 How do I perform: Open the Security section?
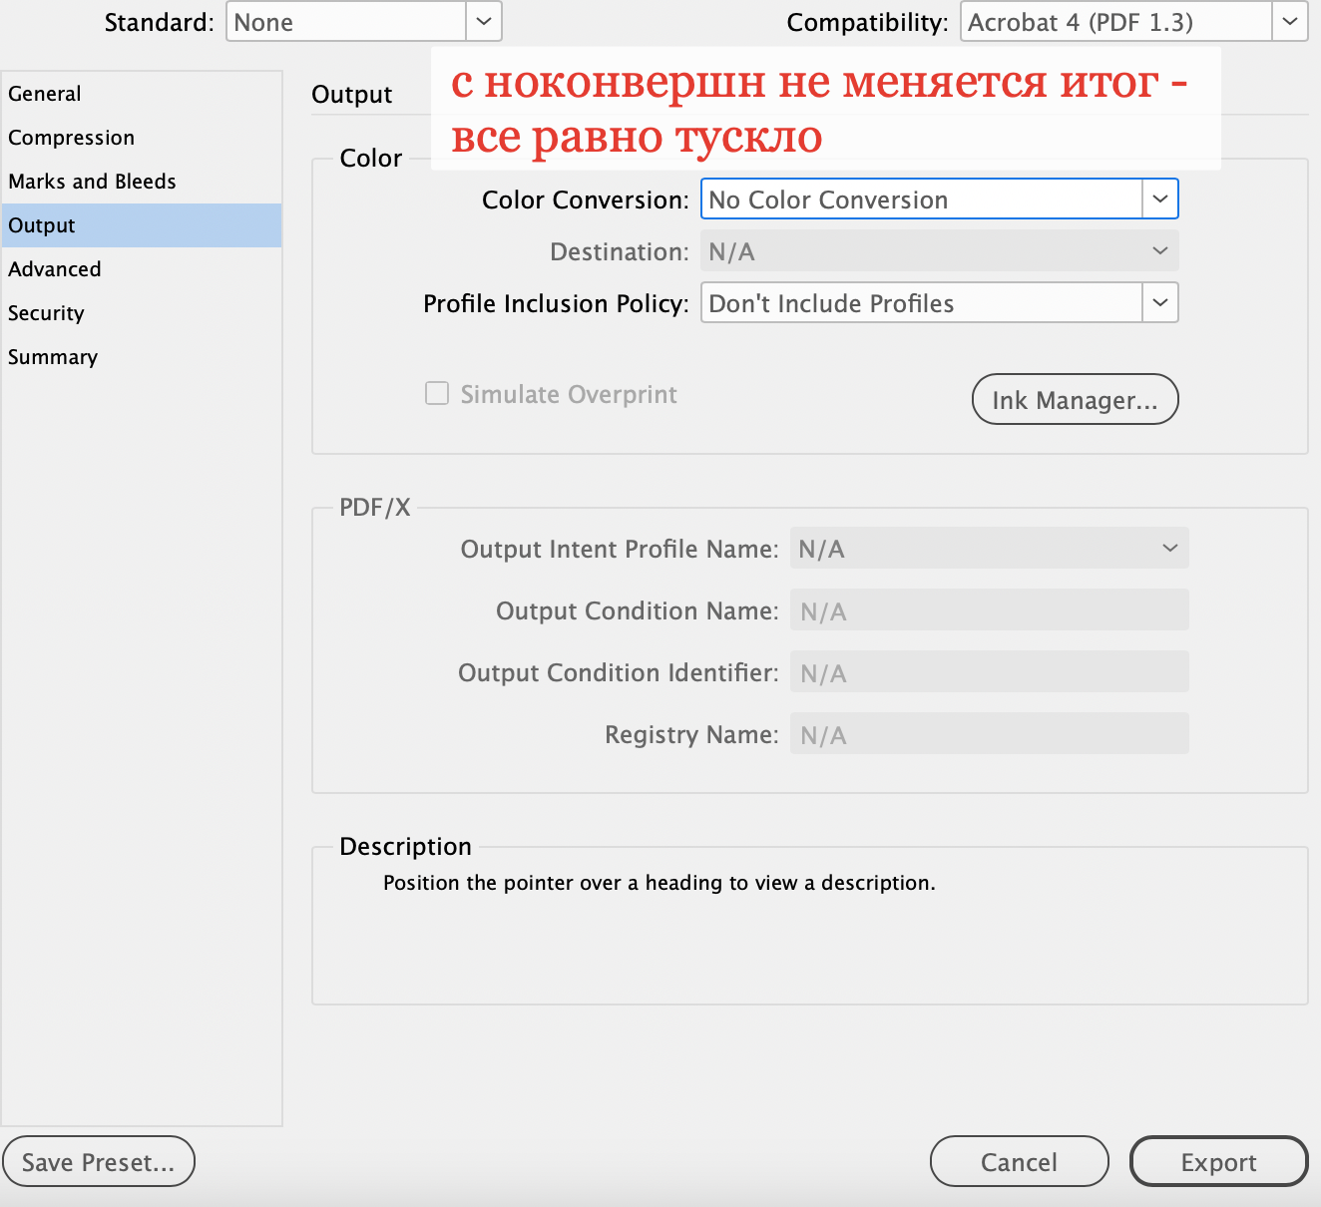[142, 313]
